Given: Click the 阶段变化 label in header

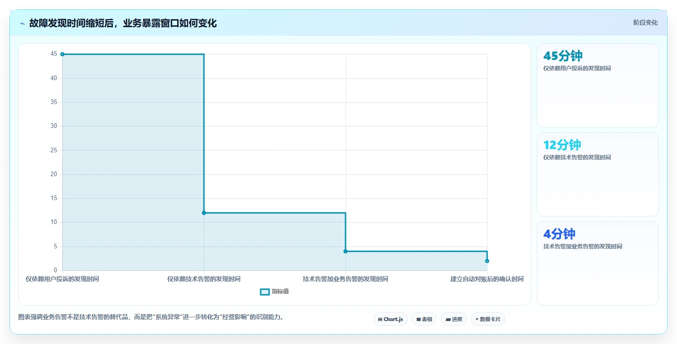Looking at the screenshot, I should [x=646, y=22].
